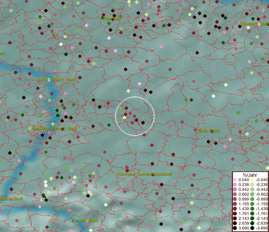This screenshot has height=232, width=269.
Task: Click the 2.143 legend value text
Action: (243, 218)
